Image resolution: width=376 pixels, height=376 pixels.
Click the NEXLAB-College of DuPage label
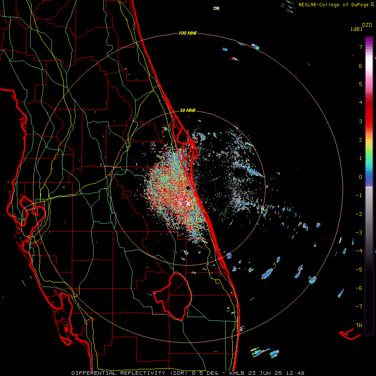[x=334, y=5]
